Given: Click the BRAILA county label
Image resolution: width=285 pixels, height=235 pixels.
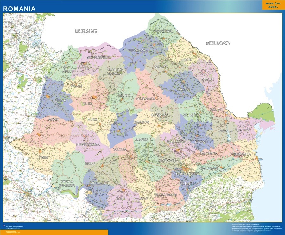Looking at the screenshot, I should tap(226, 131).
